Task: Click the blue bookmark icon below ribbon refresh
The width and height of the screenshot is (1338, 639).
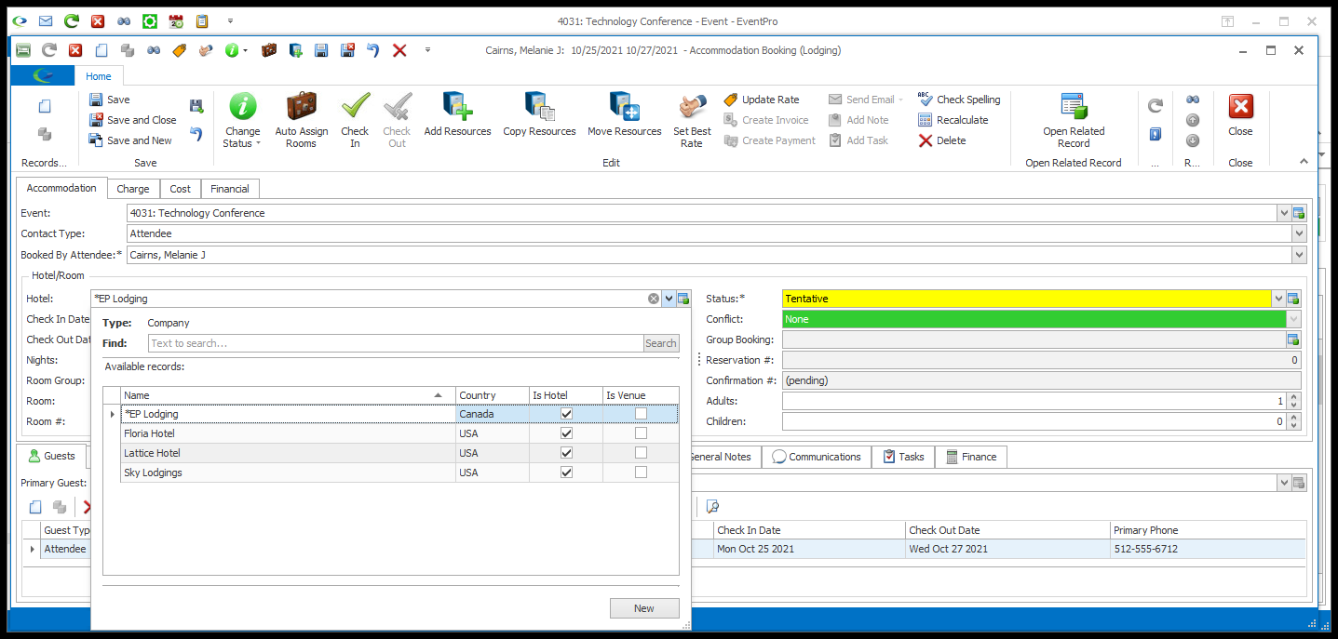Action: click(x=1156, y=134)
